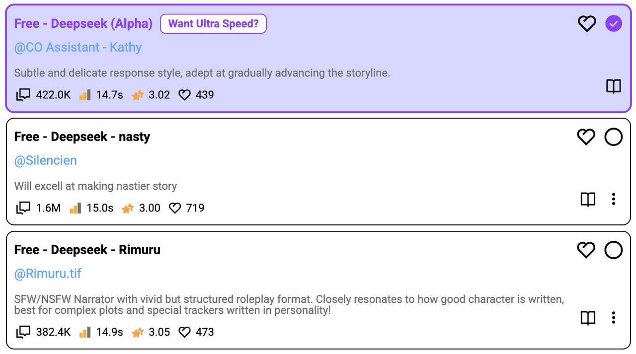Deselect the checked Deepseek (Alpha) radio button
This screenshot has height=354, width=636.
coord(614,24)
